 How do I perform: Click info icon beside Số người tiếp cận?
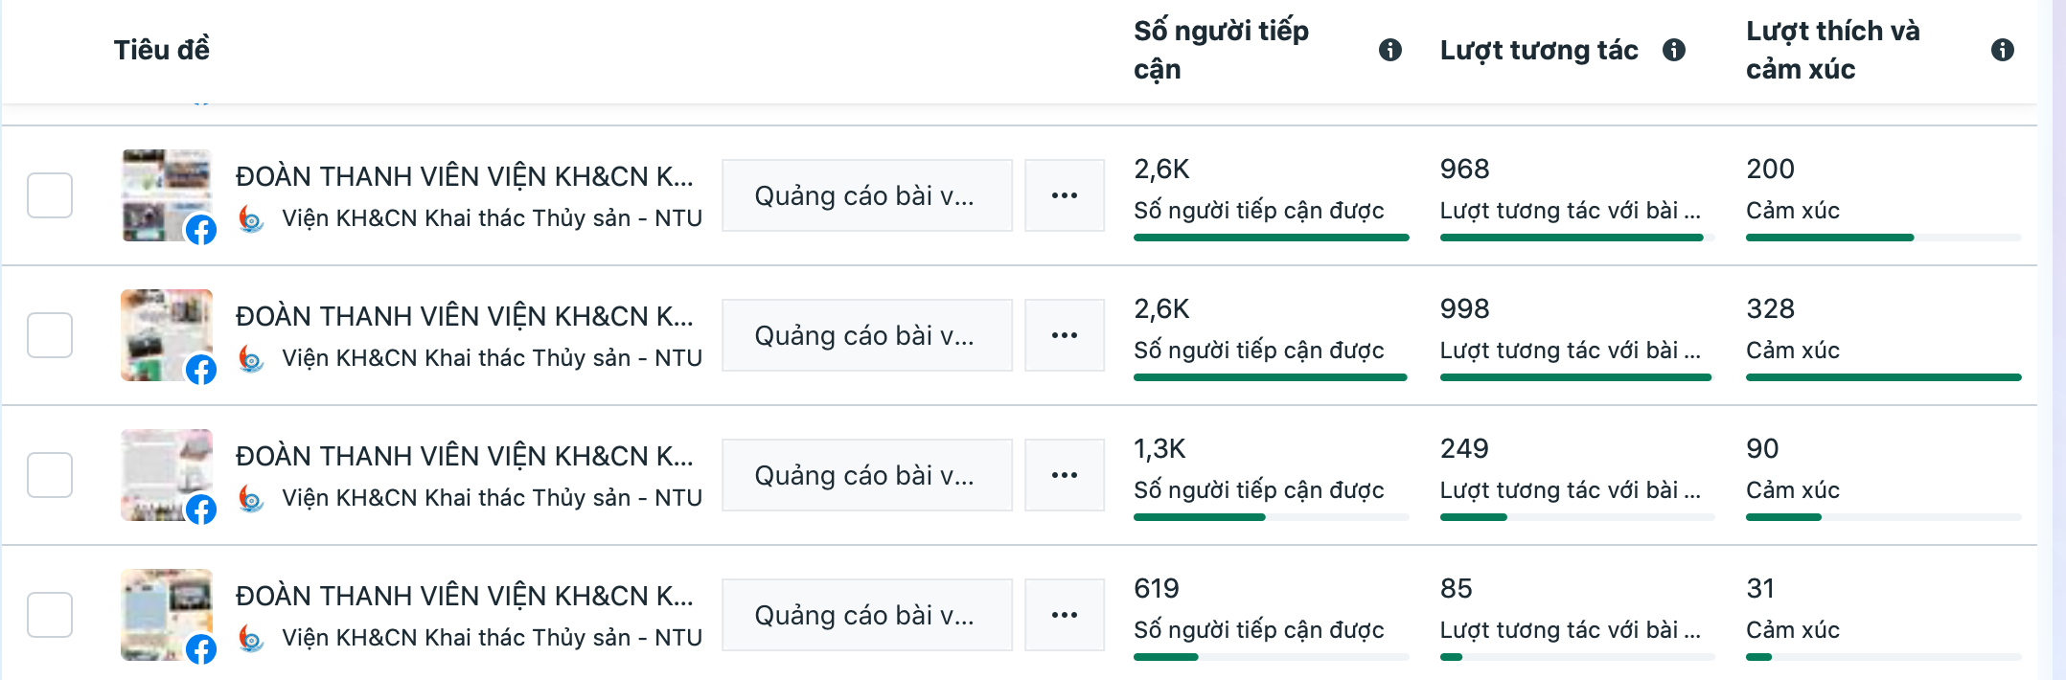point(1389,50)
